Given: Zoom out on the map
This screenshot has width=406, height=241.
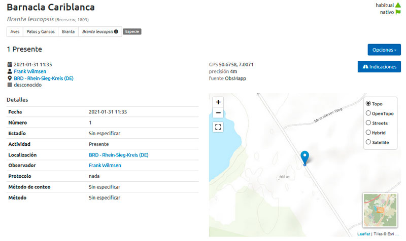Looking at the screenshot, I should (x=218, y=113).
